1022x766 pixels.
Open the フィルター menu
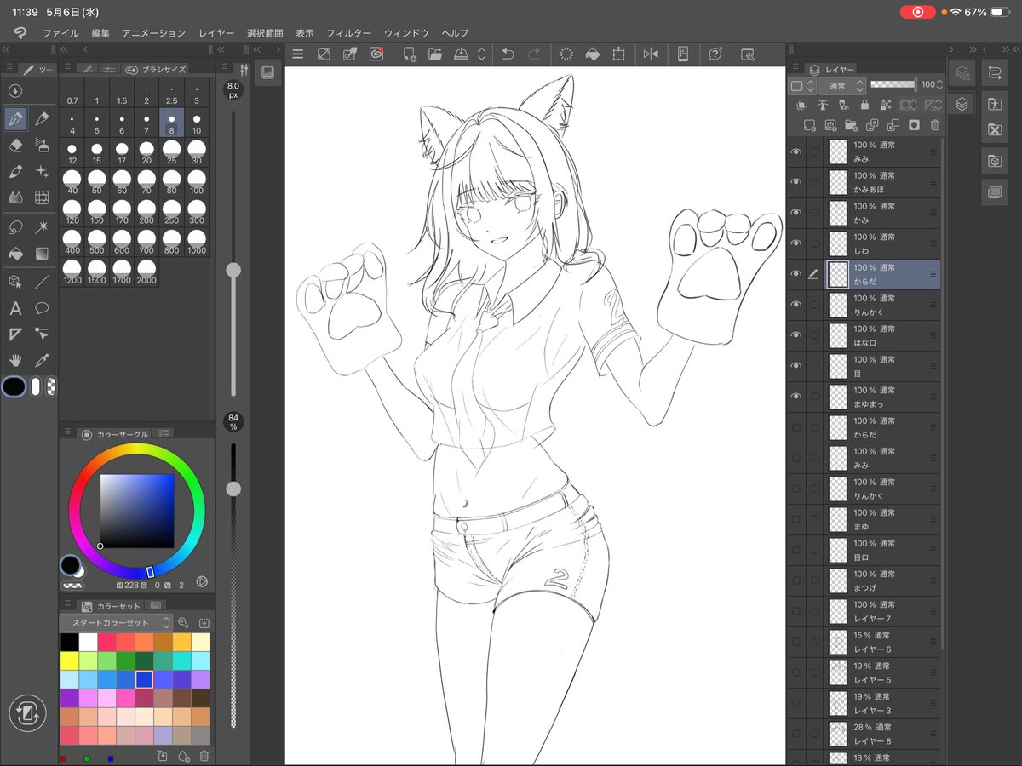(349, 33)
